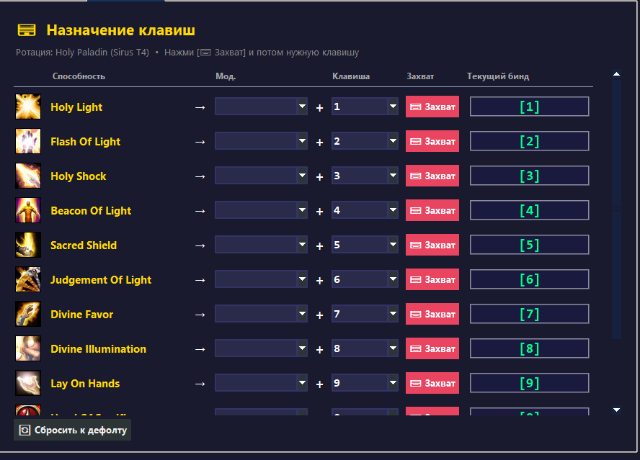Click current bind field showing [3]

[530, 176]
